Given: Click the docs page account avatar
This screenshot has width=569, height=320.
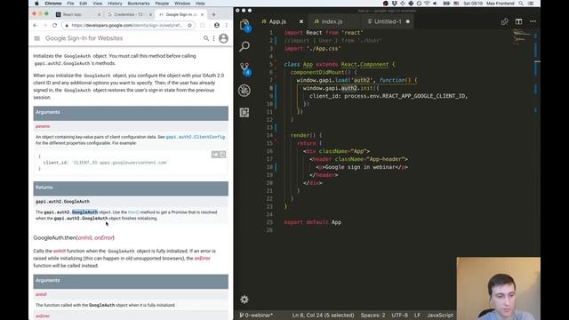Looking at the screenshot, I should 223,38.
